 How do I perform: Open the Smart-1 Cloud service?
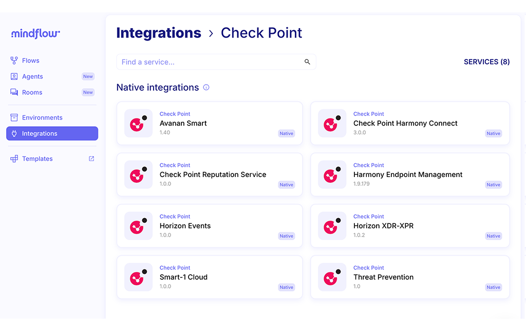[x=210, y=277]
